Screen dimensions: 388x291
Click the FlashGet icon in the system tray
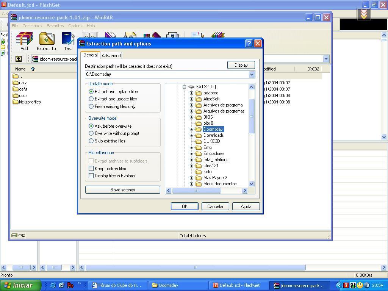(x=346, y=285)
